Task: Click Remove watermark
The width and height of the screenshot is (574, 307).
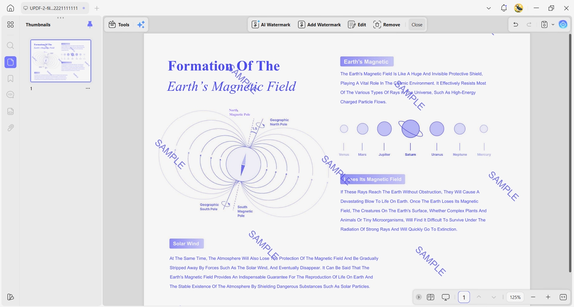Action: tap(387, 25)
